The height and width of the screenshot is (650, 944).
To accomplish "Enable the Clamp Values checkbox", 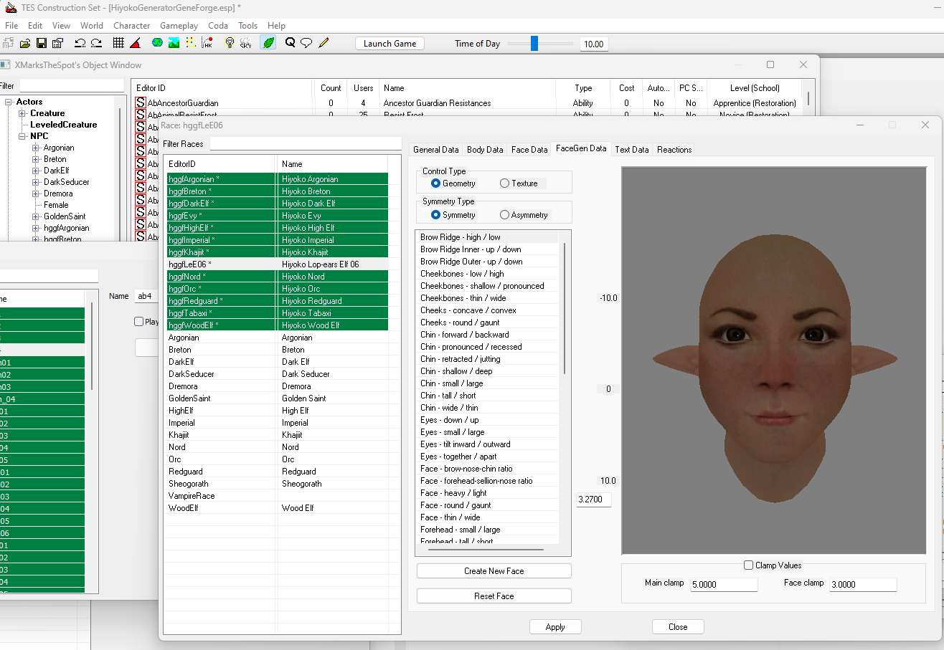I will pos(749,565).
